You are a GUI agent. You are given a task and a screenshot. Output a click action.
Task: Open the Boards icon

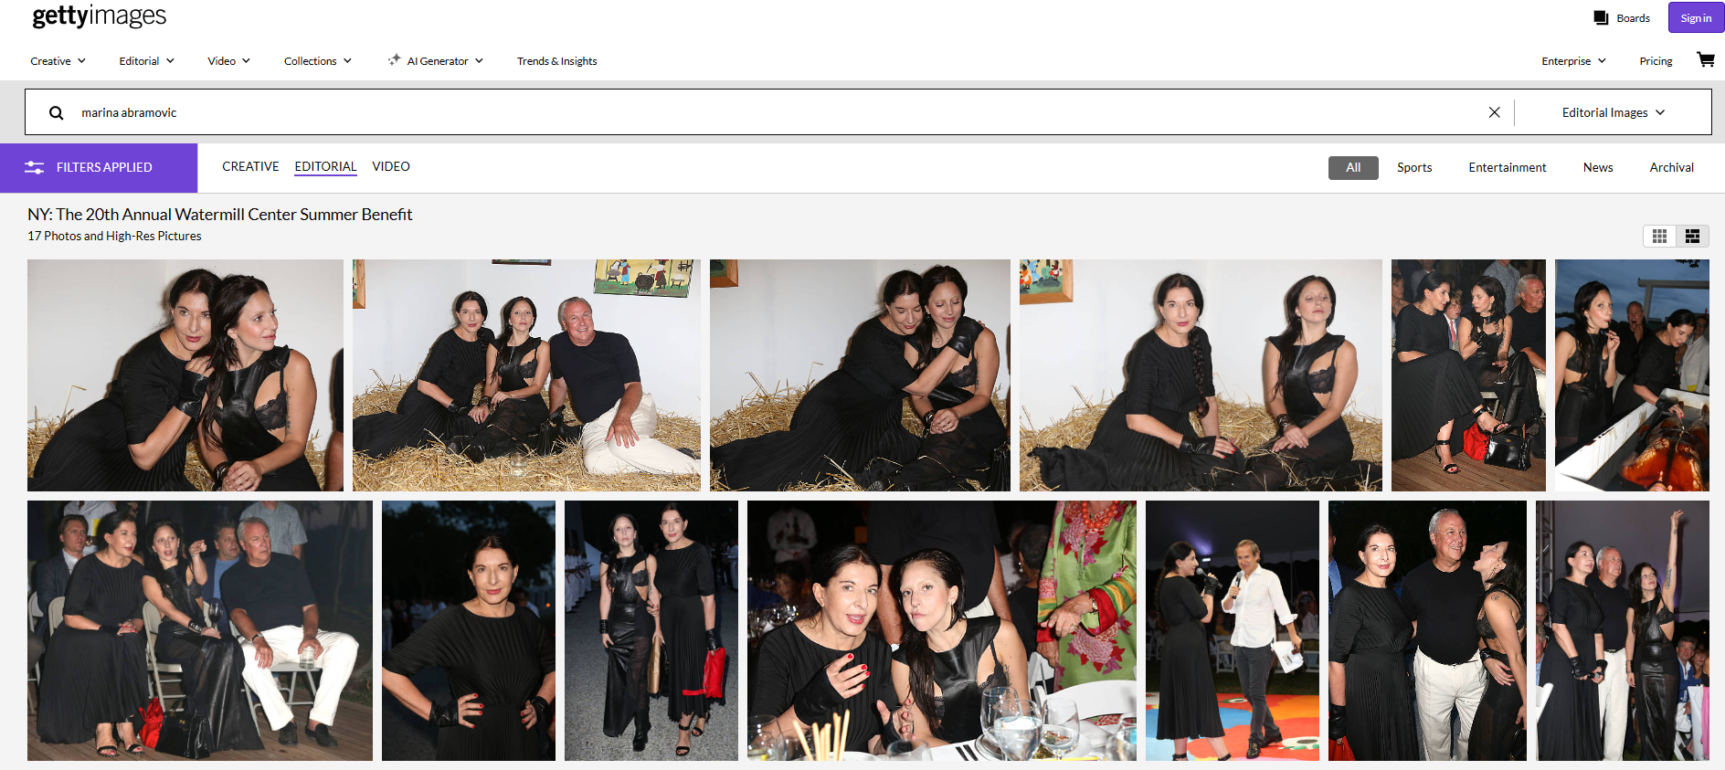tap(1601, 18)
